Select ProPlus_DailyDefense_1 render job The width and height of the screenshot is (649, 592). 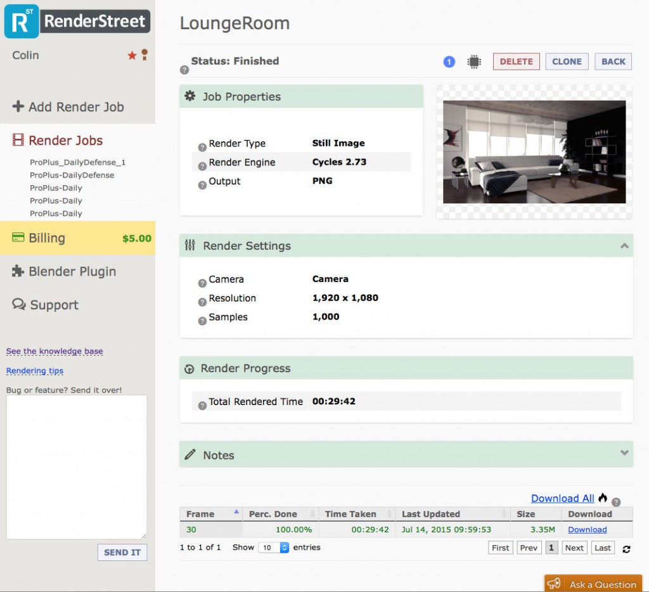(77, 162)
